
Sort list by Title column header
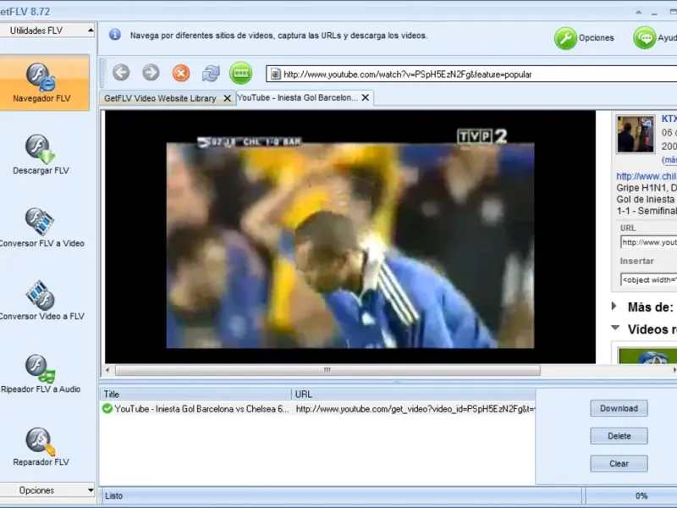tap(195, 394)
